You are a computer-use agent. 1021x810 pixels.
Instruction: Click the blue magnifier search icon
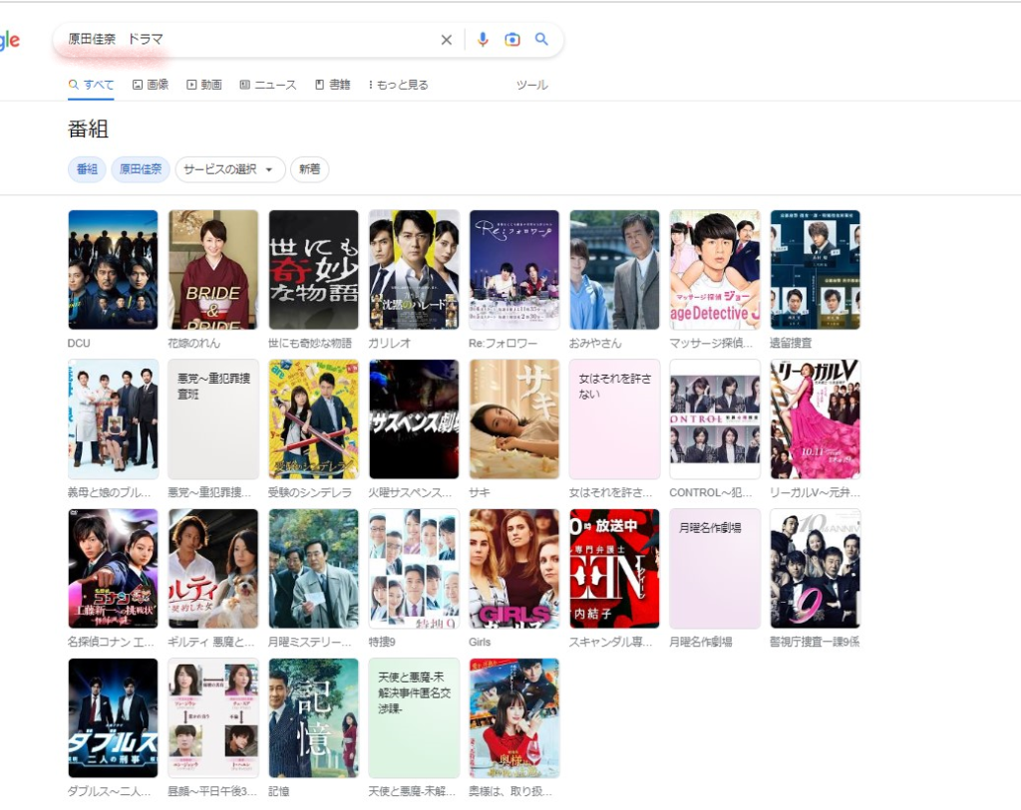click(541, 39)
